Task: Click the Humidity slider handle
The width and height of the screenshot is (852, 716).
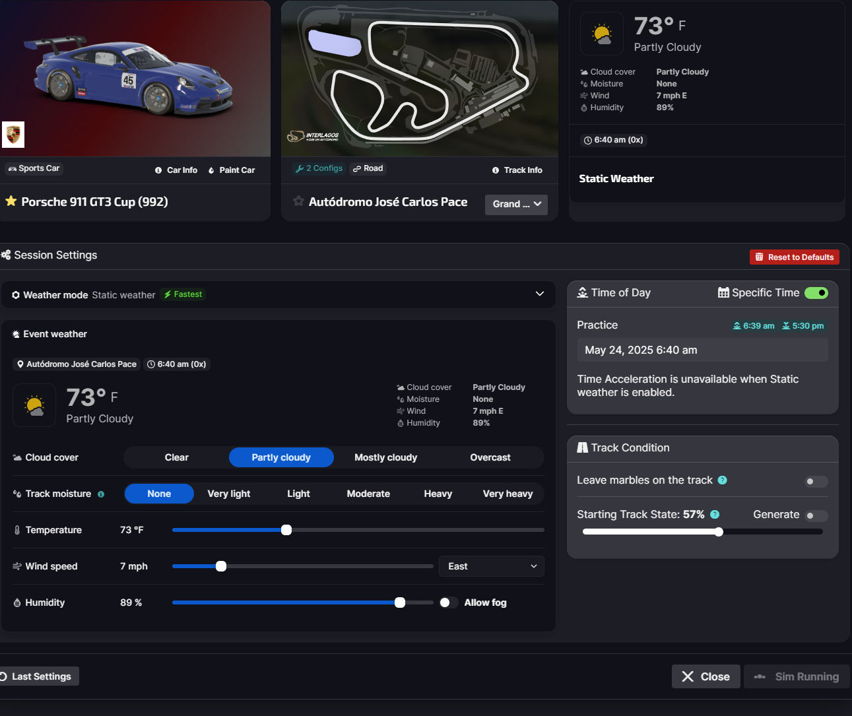Action: (x=400, y=602)
